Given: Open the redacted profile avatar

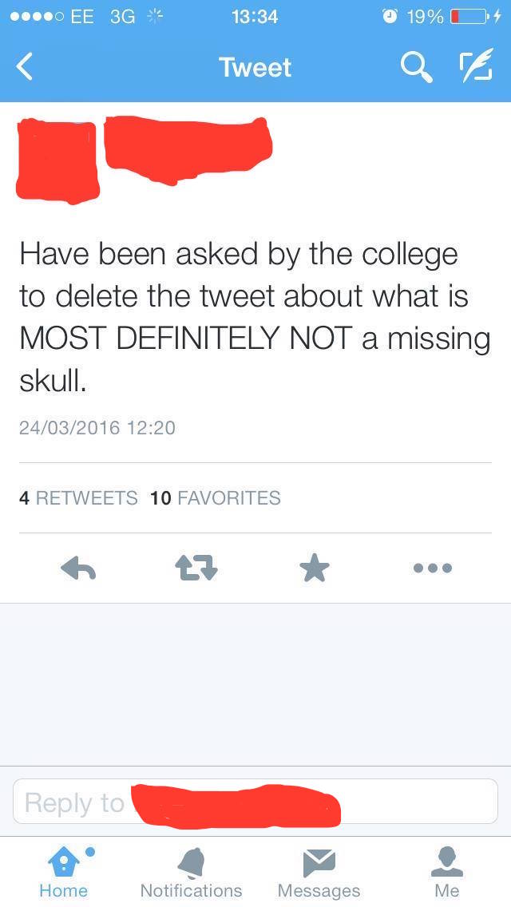Looking at the screenshot, I should click(x=57, y=160).
